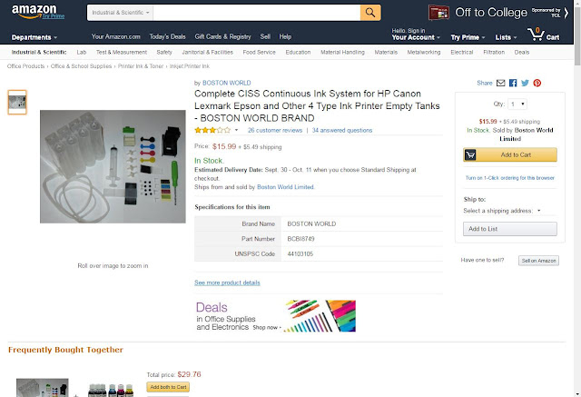The image size is (581, 397).
Task: Pin the product on Pinterest
Action: tap(537, 83)
